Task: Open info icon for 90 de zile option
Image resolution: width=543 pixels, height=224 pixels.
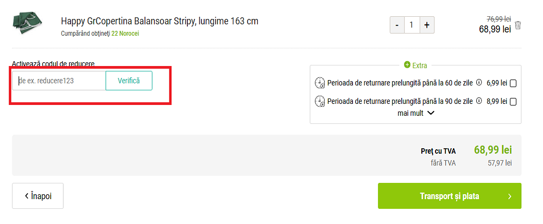Action: coord(479,101)
